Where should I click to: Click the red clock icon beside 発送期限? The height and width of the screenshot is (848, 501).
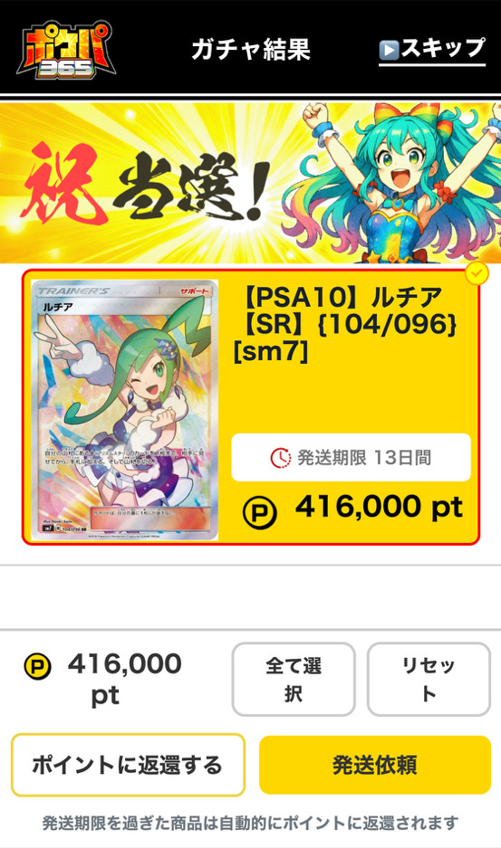[x=280, y=458]
